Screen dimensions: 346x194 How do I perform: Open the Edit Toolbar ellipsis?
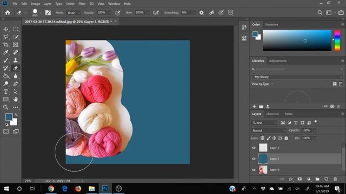(16, 107)
